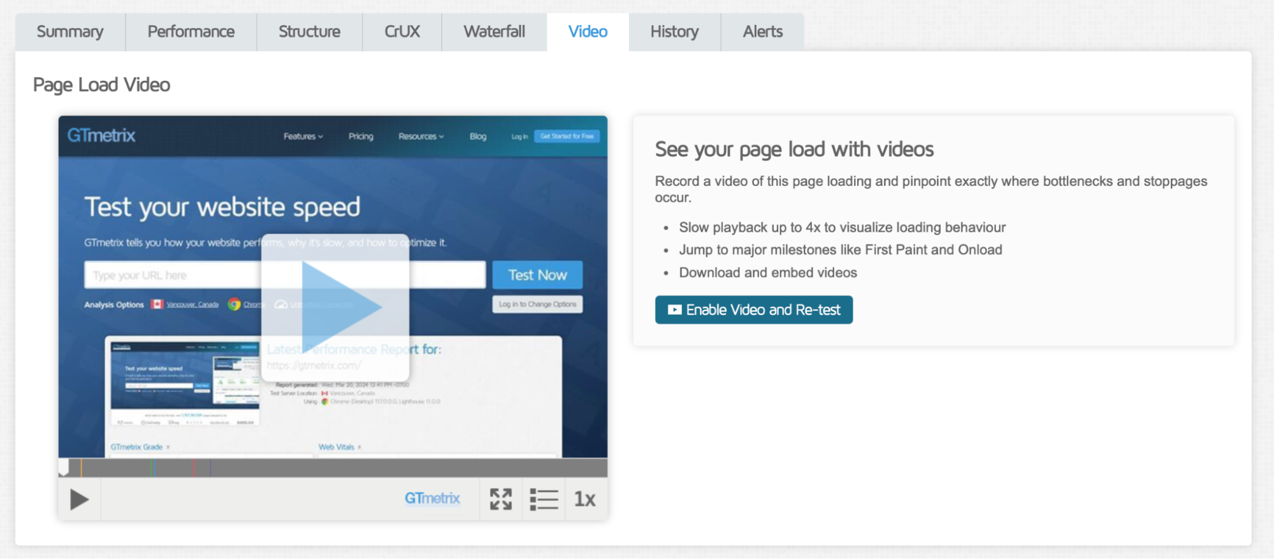Open the History tab
Image resolution: width=1274 pixels, height=559 pixels.
point(674,32)
